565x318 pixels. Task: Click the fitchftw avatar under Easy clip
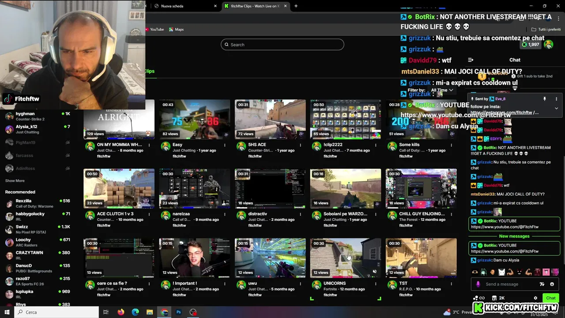tap(166, 146)
